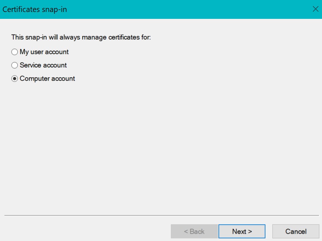Click the Service account label text
322x241 pixels.
click(x=42, y=65)
